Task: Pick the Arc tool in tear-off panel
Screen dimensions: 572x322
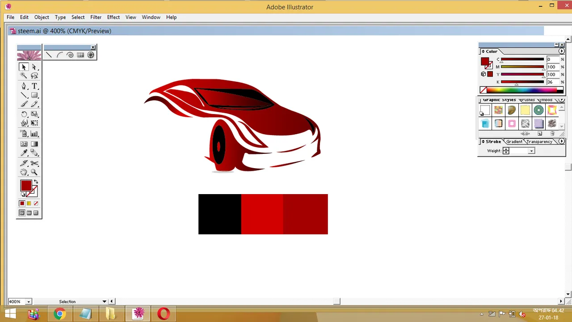Action: (59, 55)
